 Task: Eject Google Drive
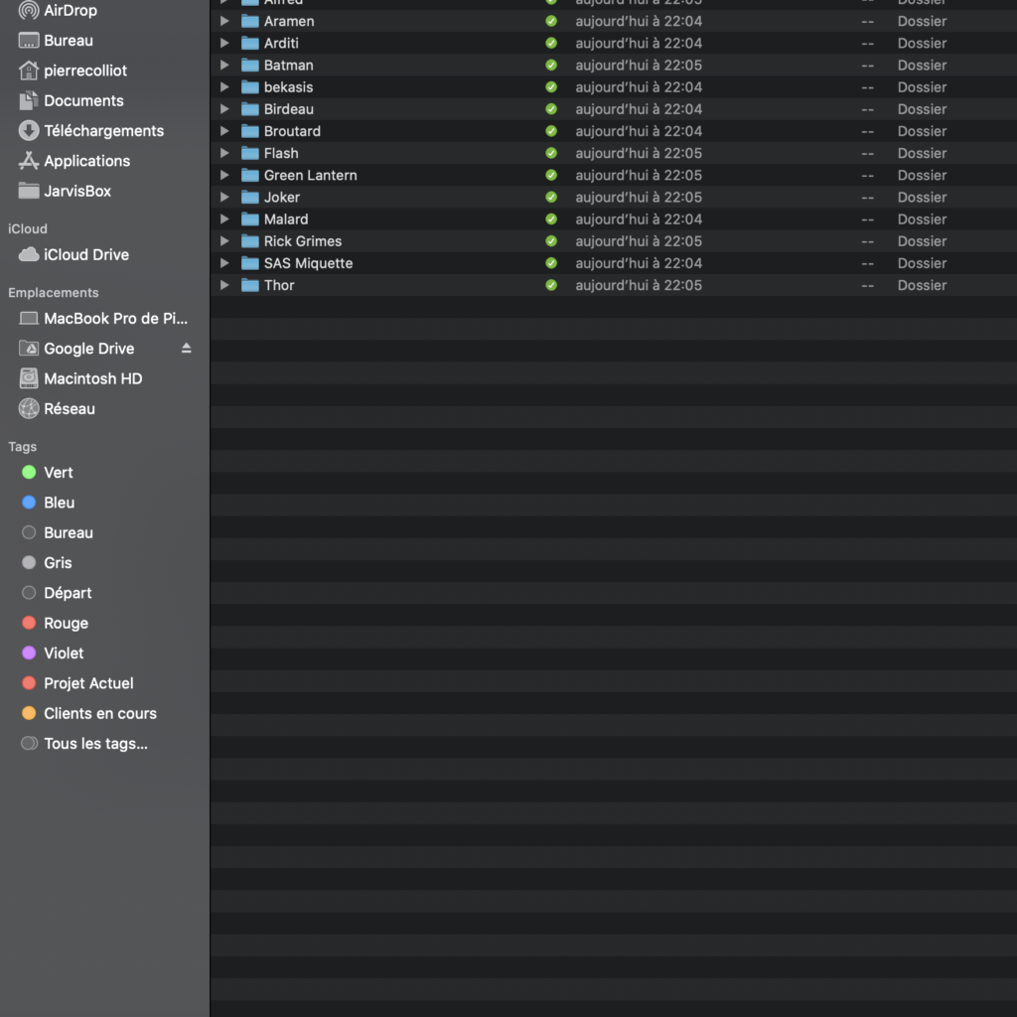(187, 349)
